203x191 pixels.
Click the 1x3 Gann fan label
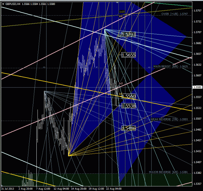pyautogui.click(x=121, y=83)
